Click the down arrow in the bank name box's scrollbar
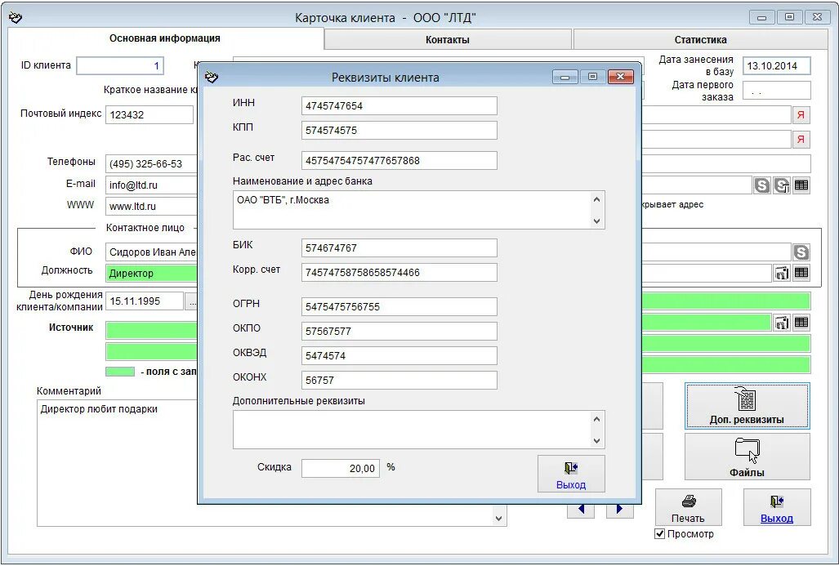Viewport: 839px width, 566px height. coord(596,221)
